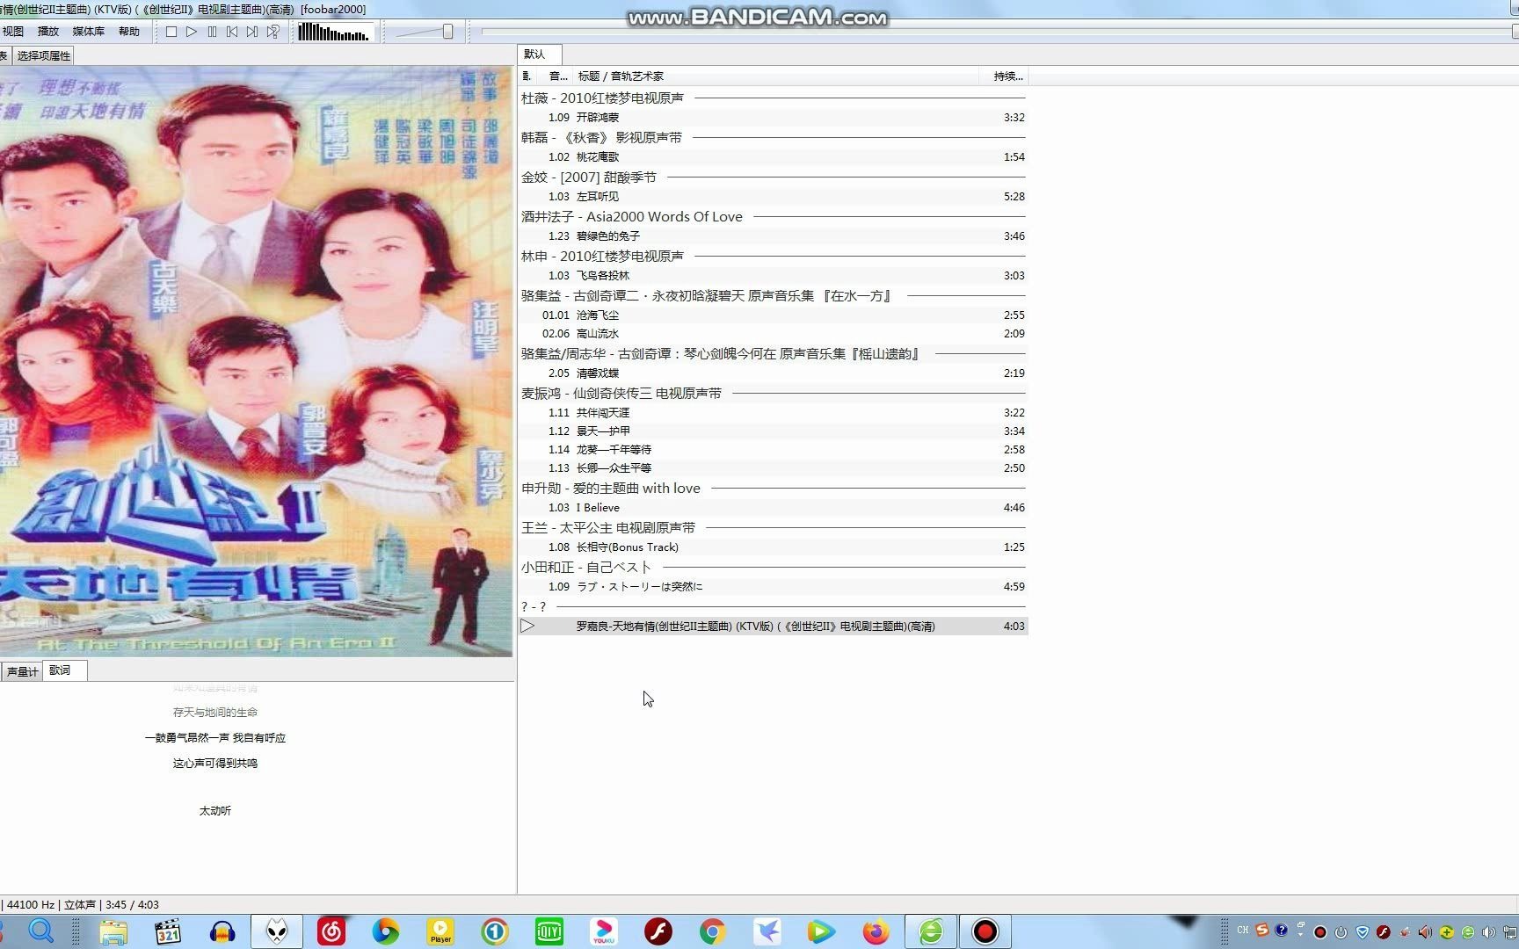Open the Audacity headphones icon on the taskbar
The height and width of the screenshot is (949, 1519).
(x=222, y=931)
